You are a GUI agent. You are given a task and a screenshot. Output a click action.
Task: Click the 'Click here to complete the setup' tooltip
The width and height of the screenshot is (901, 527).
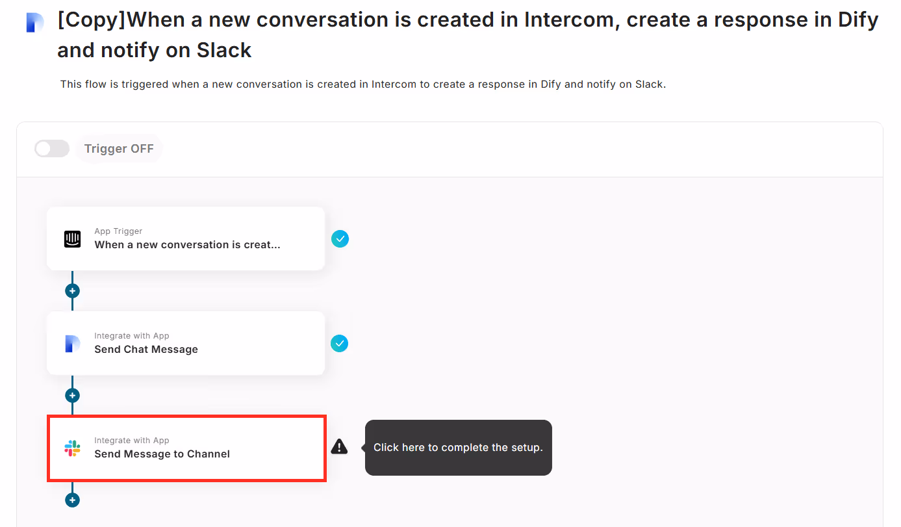458,448
